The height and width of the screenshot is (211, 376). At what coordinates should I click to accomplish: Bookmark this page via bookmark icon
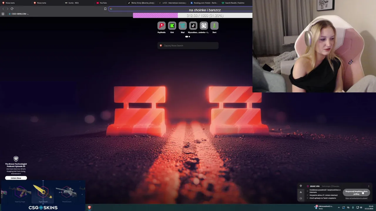[x=105, y=9]
